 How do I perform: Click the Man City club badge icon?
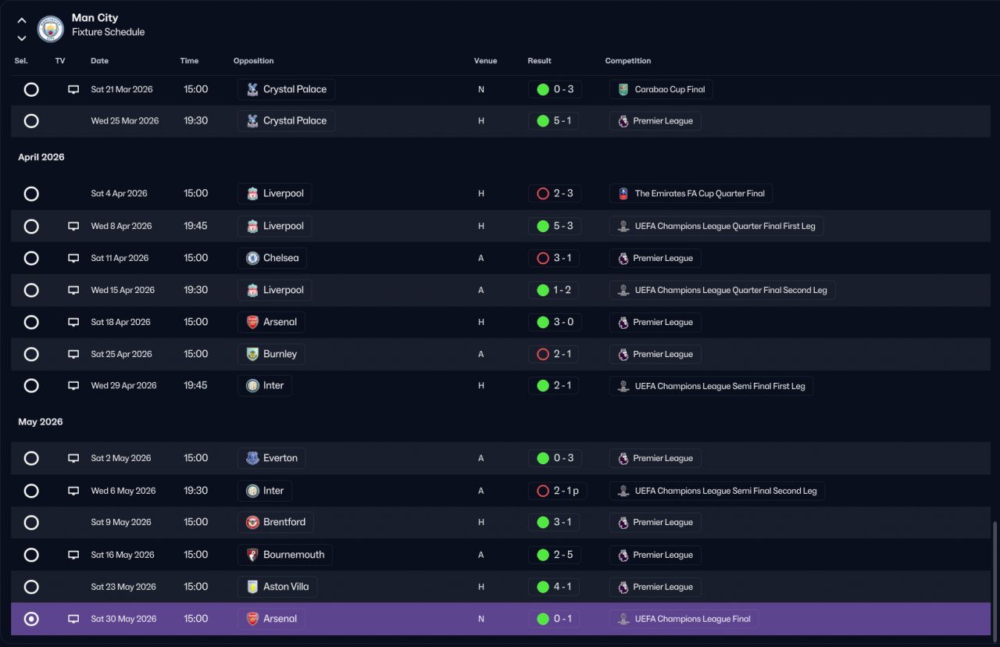tap(51, 29)
